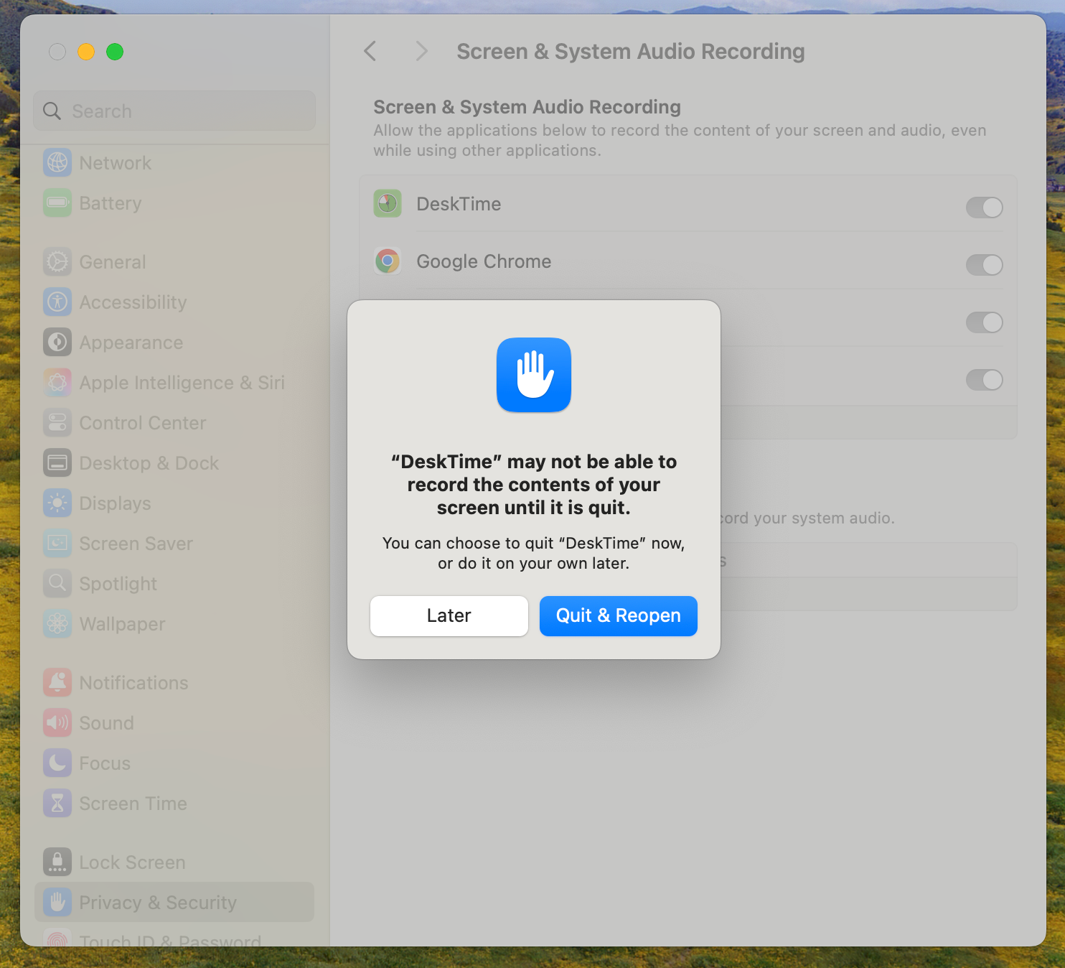
Task: Click the Battery icon in sidebar
Action: (57, 203)
